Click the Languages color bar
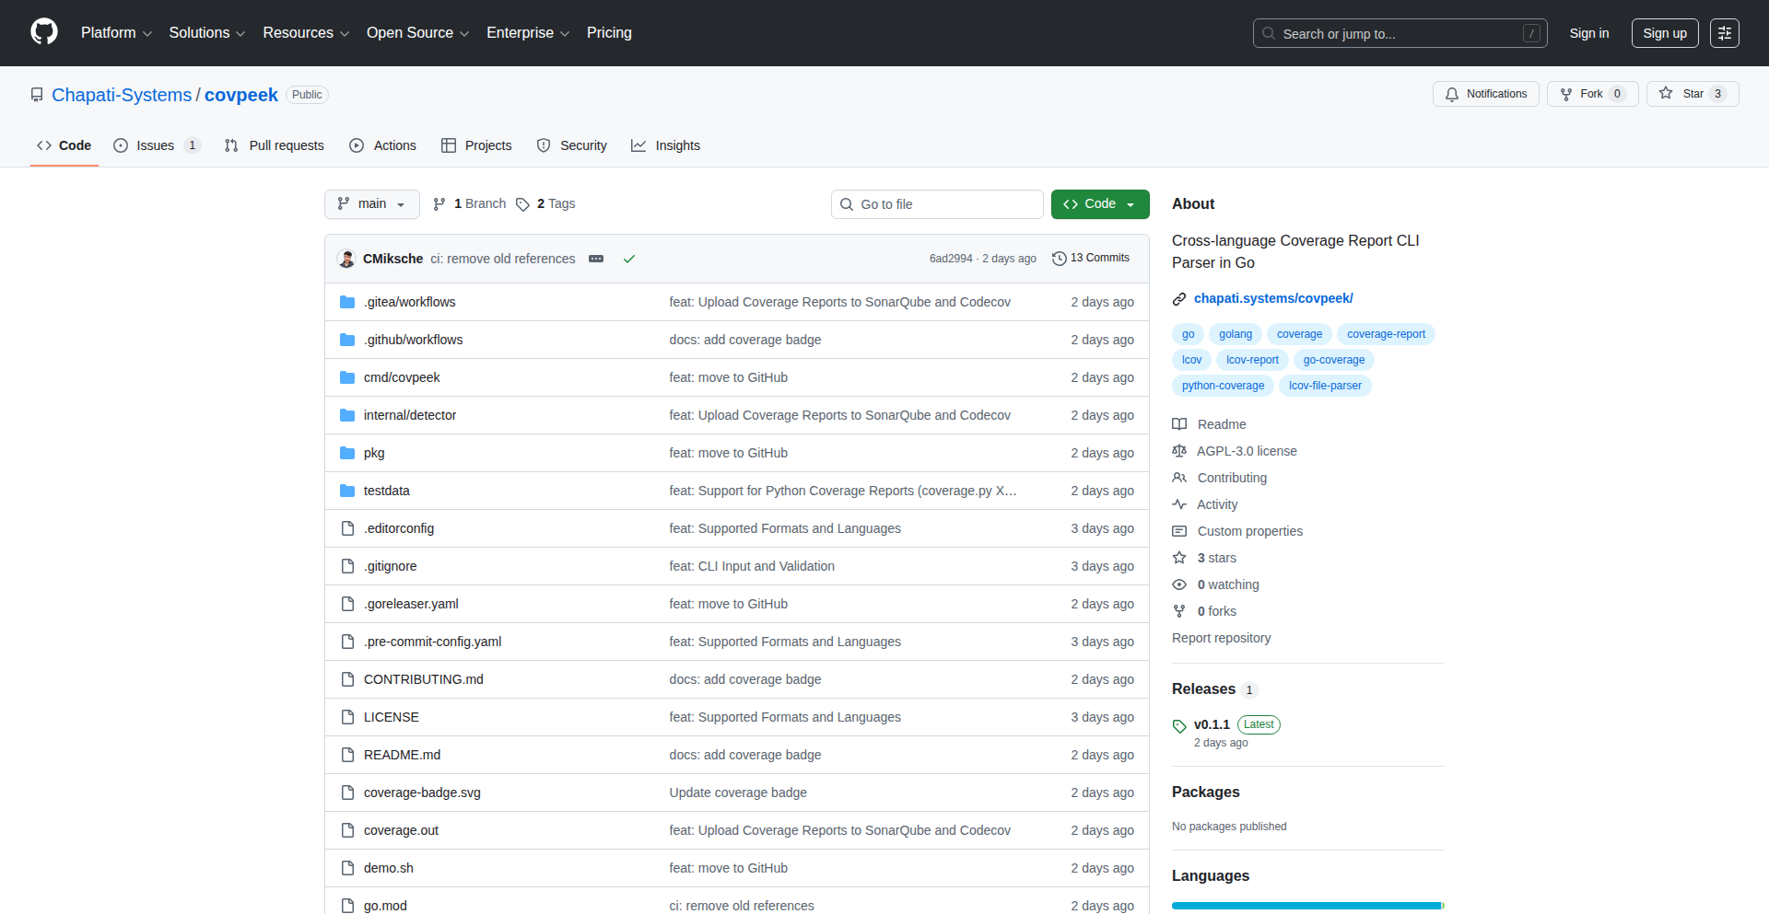 (x=1306, y=906)
